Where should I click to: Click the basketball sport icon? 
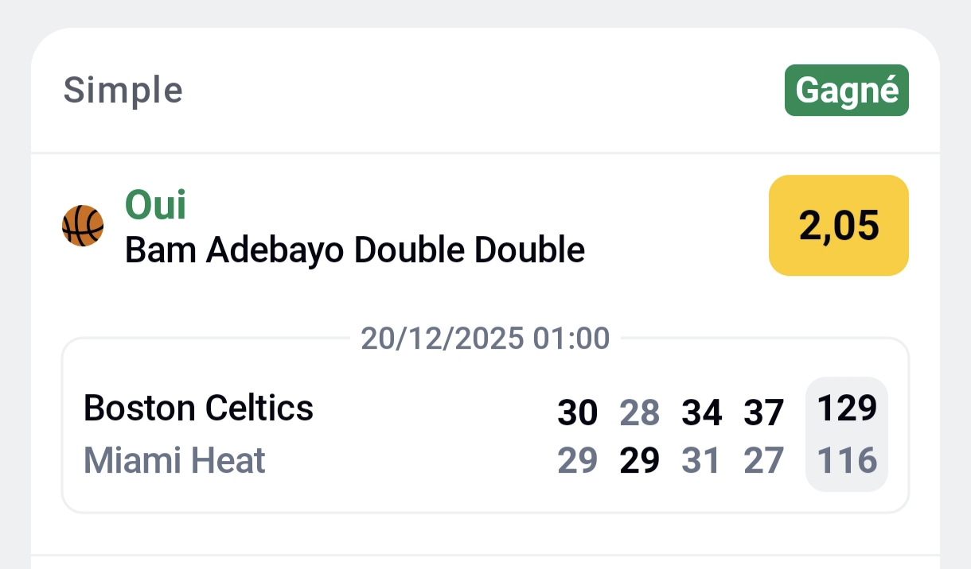tap(83, 226)
